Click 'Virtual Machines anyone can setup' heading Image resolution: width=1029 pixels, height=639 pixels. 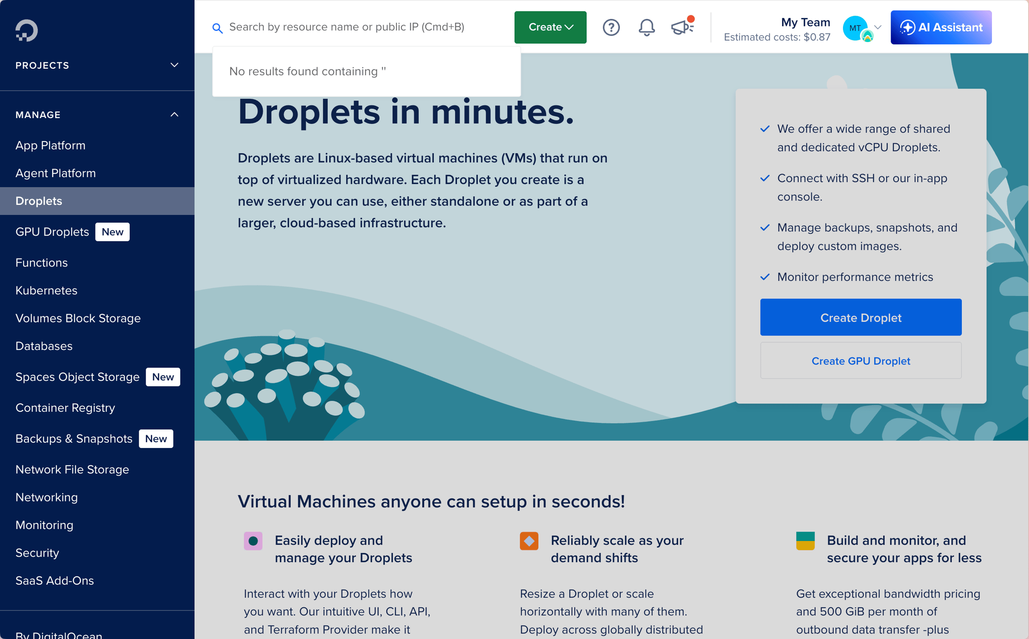pos(431,501)
